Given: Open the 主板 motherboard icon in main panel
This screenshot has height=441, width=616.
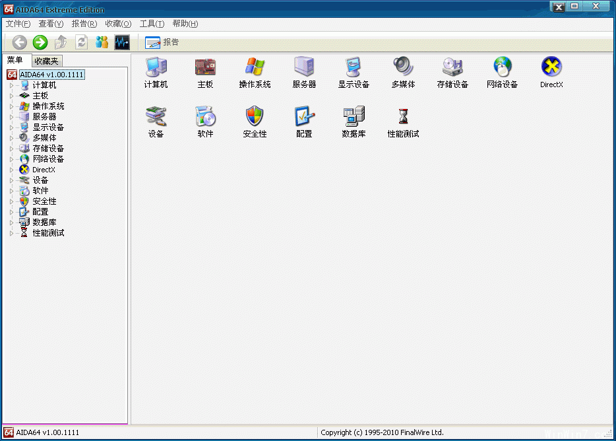Looking at the screenshot, I should [x=205, y=67].
